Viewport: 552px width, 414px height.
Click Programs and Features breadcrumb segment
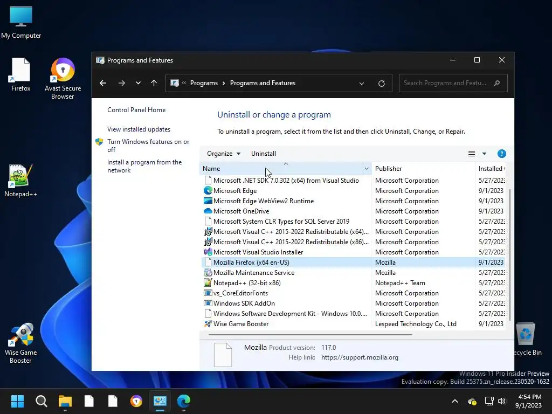tap(263, 83)
